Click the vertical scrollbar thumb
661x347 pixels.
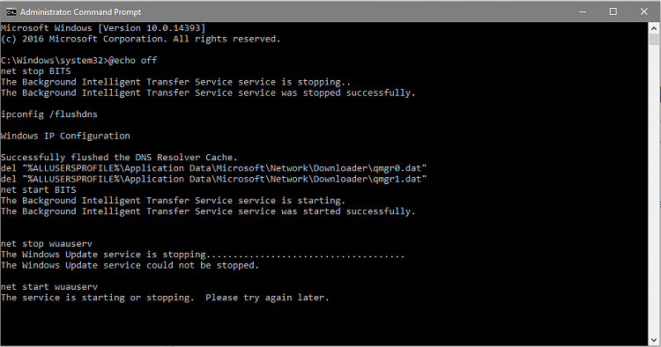654,40
